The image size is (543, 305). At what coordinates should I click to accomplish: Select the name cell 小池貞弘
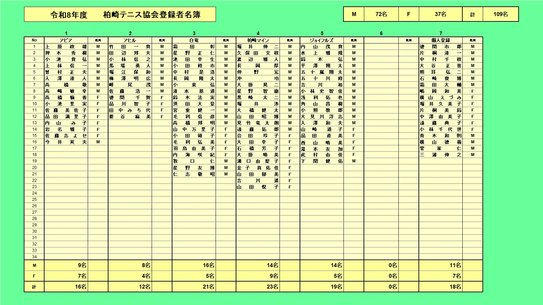(x=66, y=59)
